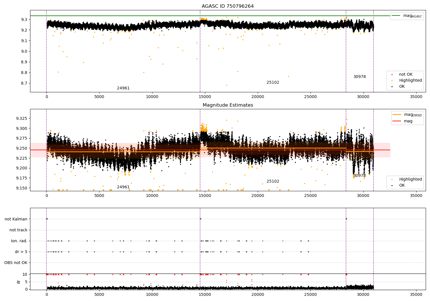Screen dimensions: 430x301
Task: Click the "dr > 5" axis label
Action: coord(21,252)
